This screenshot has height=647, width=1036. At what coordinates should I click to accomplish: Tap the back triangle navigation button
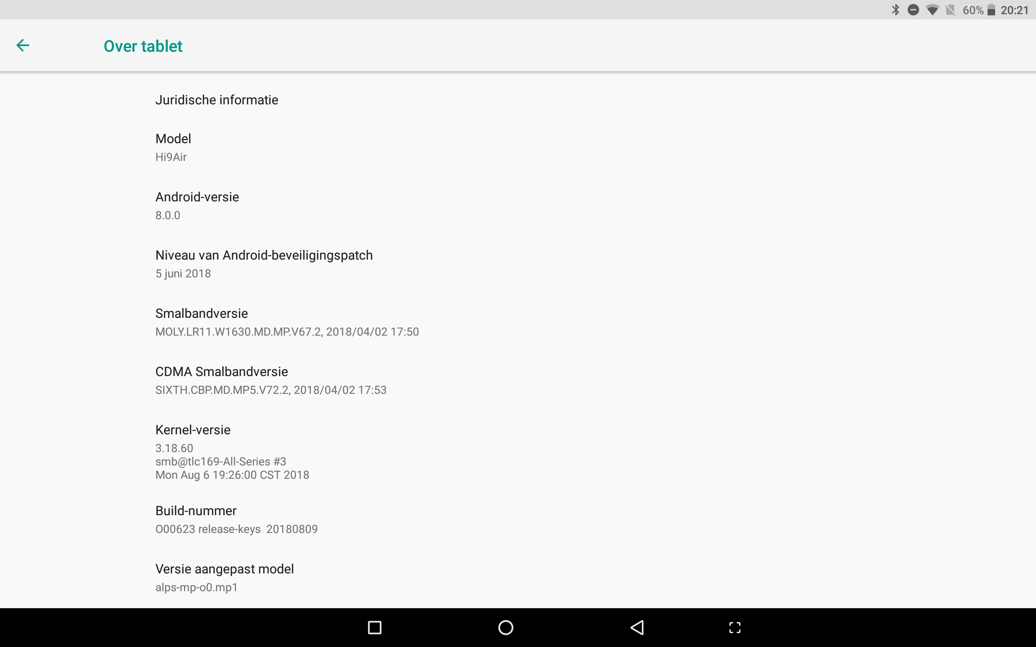point(637,627)
